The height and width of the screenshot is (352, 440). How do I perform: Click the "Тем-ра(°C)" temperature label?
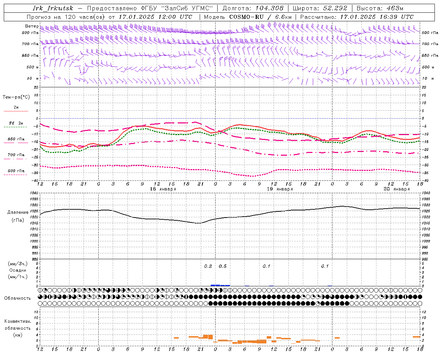(16, 97)
